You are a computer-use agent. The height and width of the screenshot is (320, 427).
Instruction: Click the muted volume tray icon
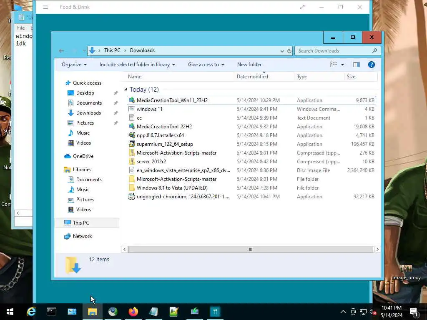373,312
